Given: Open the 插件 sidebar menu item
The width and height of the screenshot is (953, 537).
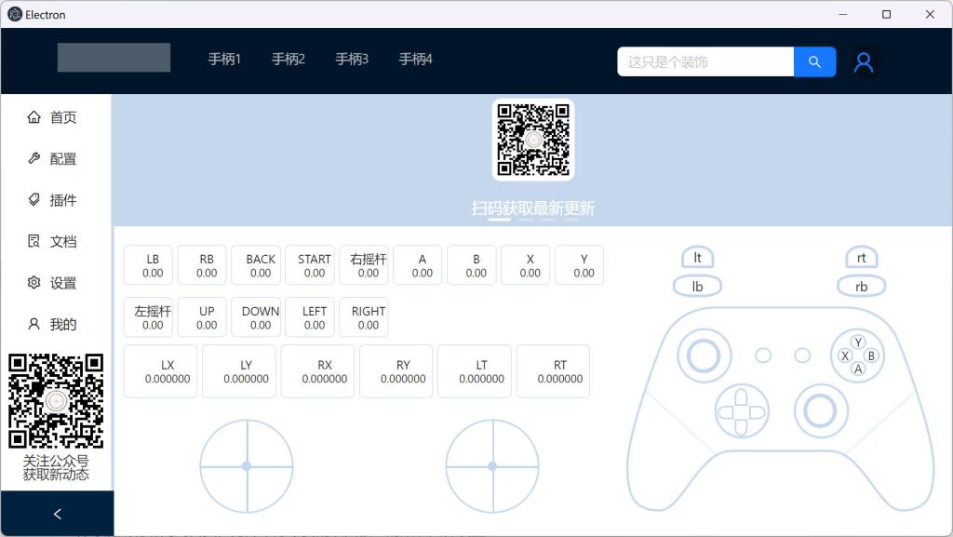Looking at the screenshot, I should tap(56, 200).
